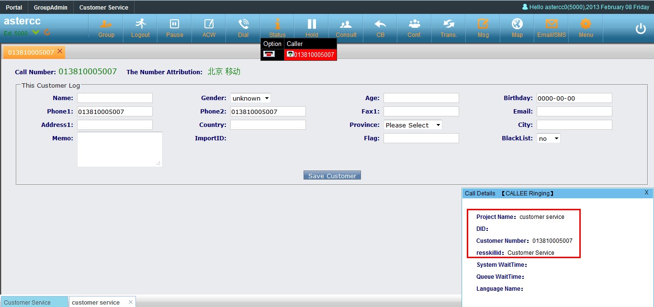Expand the BlackList dropdown
654x307 pixels.
(x=548, y=138)
